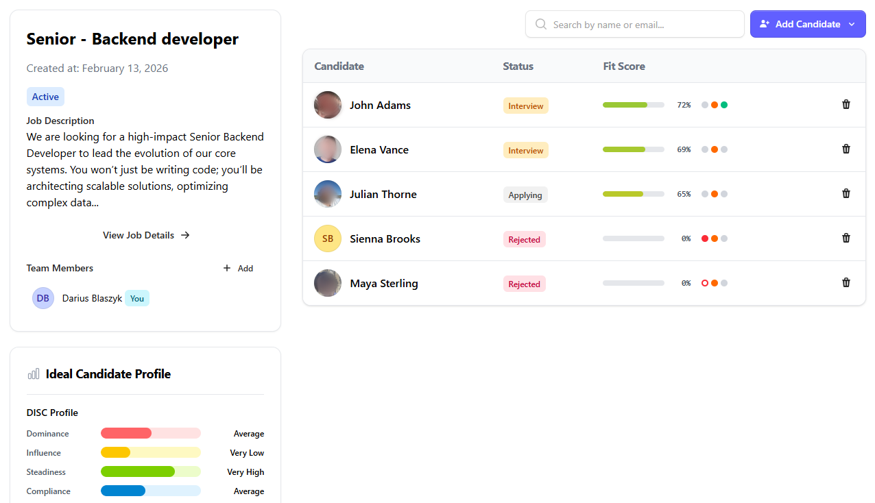Click the Ideal Candidate Profile heading
This screenshot has height=503, width=875.
point(108,373)
